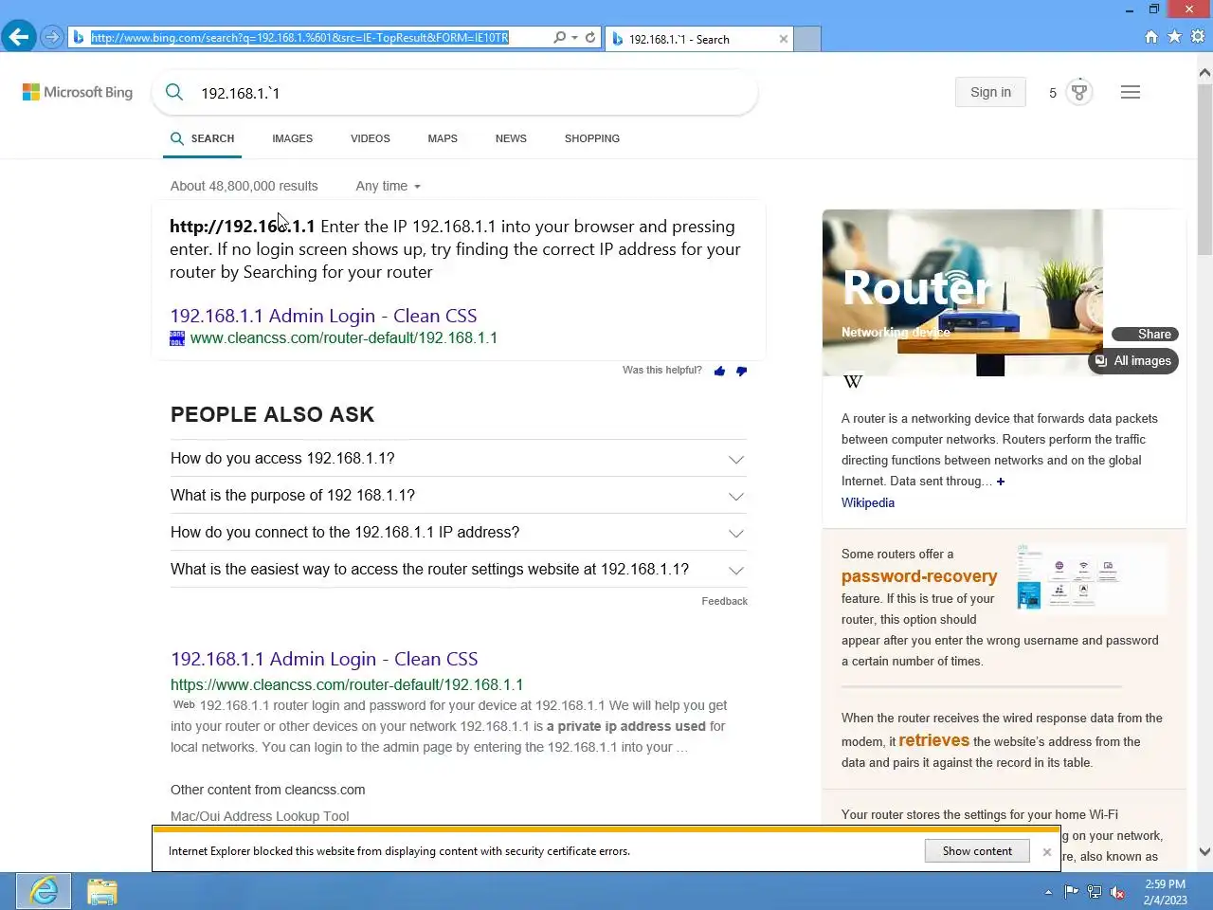Click the browser Forward arrow button

52,37
